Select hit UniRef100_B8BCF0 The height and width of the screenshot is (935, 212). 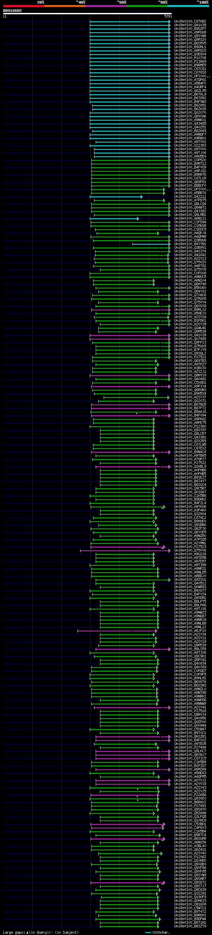(x=190, y=185)
